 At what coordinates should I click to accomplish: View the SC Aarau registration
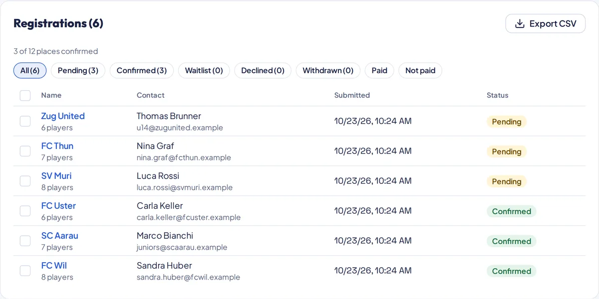pos(60,236)
